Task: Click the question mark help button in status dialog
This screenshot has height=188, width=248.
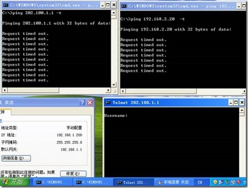Action: pyautogui.click(x=82, y=103)
